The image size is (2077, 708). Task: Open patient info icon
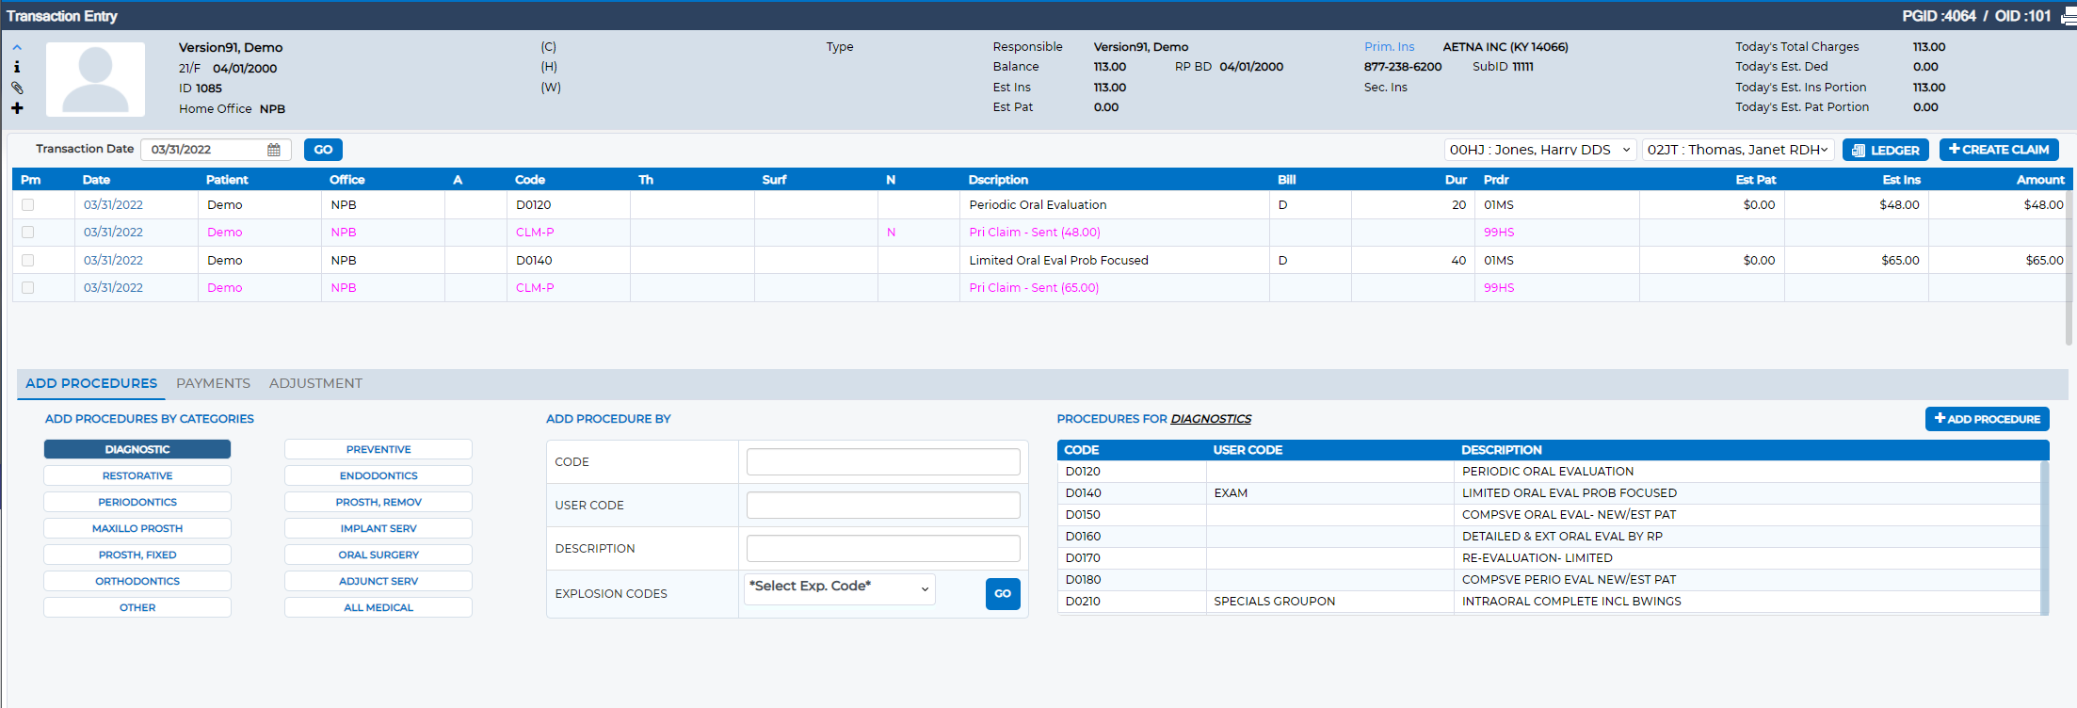click(17, 67)
